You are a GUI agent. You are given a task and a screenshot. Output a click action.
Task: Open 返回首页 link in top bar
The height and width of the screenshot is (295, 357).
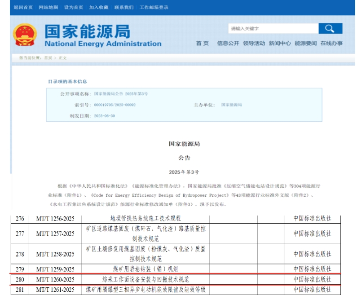coord(23,7)
